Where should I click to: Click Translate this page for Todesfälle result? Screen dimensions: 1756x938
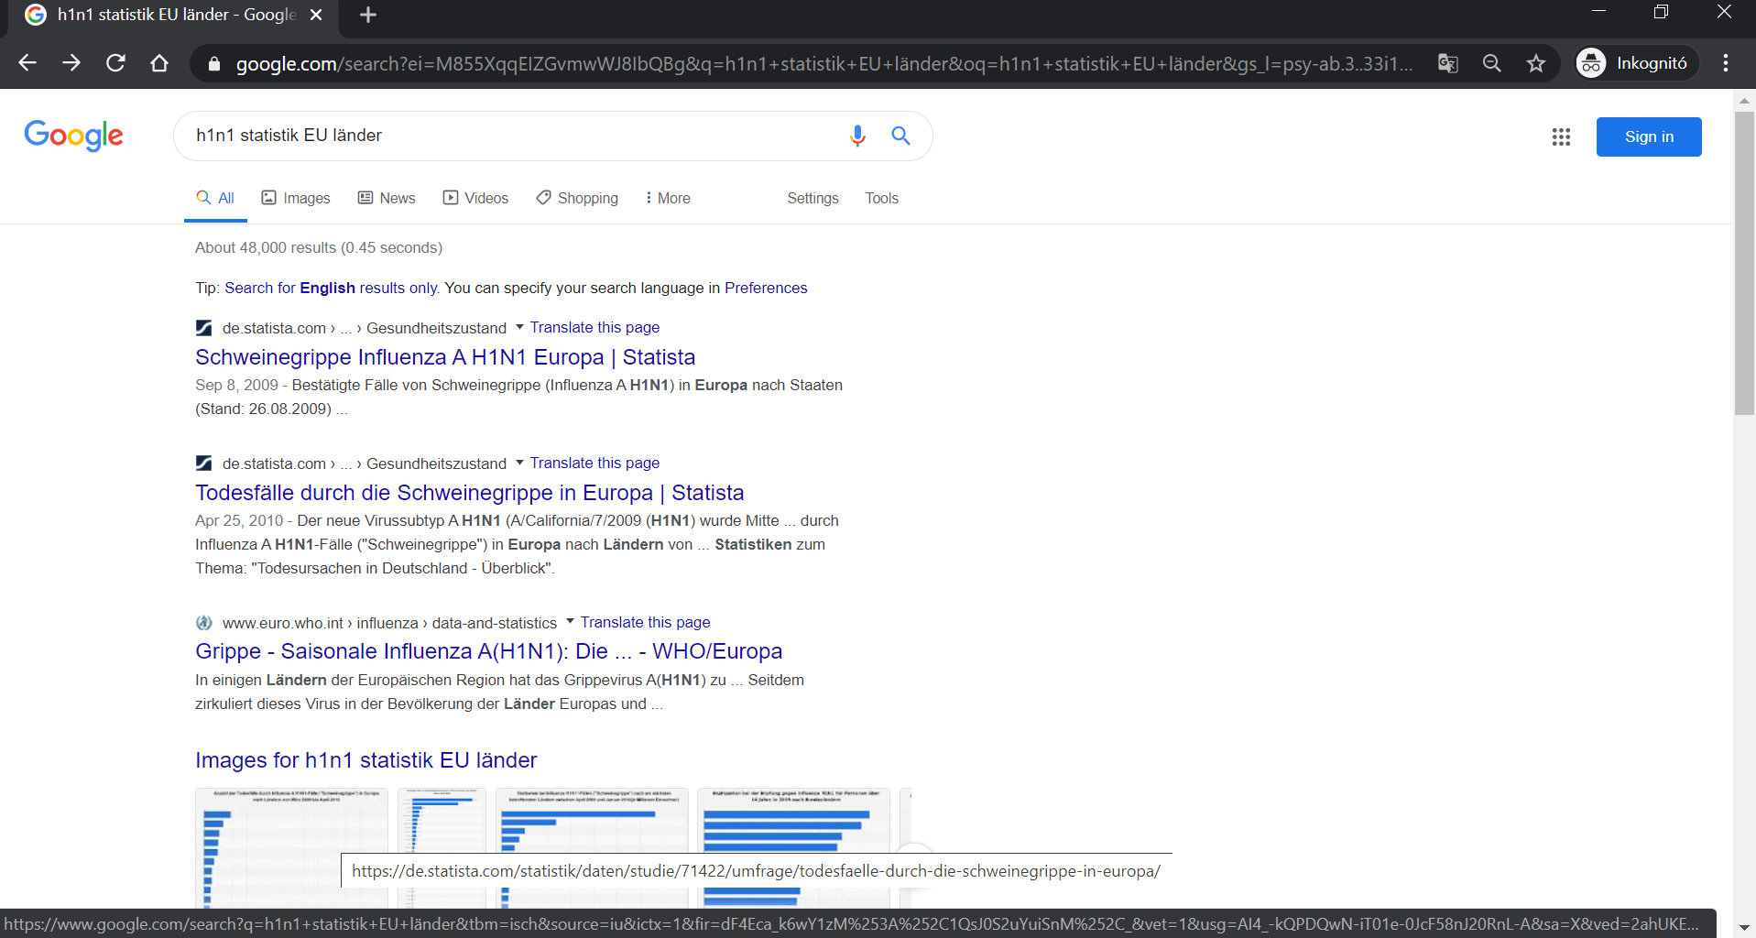pos(594,463)
